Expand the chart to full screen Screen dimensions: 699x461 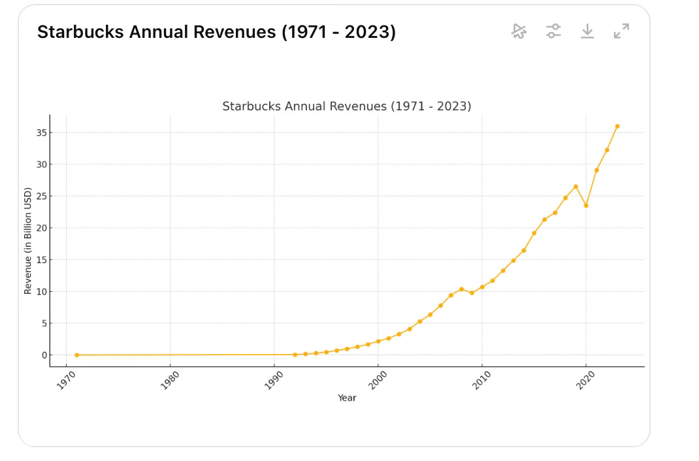[621, 31]
